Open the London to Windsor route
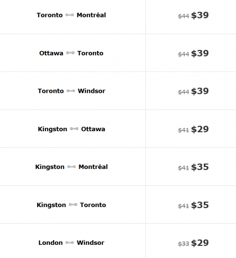 pos(71,243)
